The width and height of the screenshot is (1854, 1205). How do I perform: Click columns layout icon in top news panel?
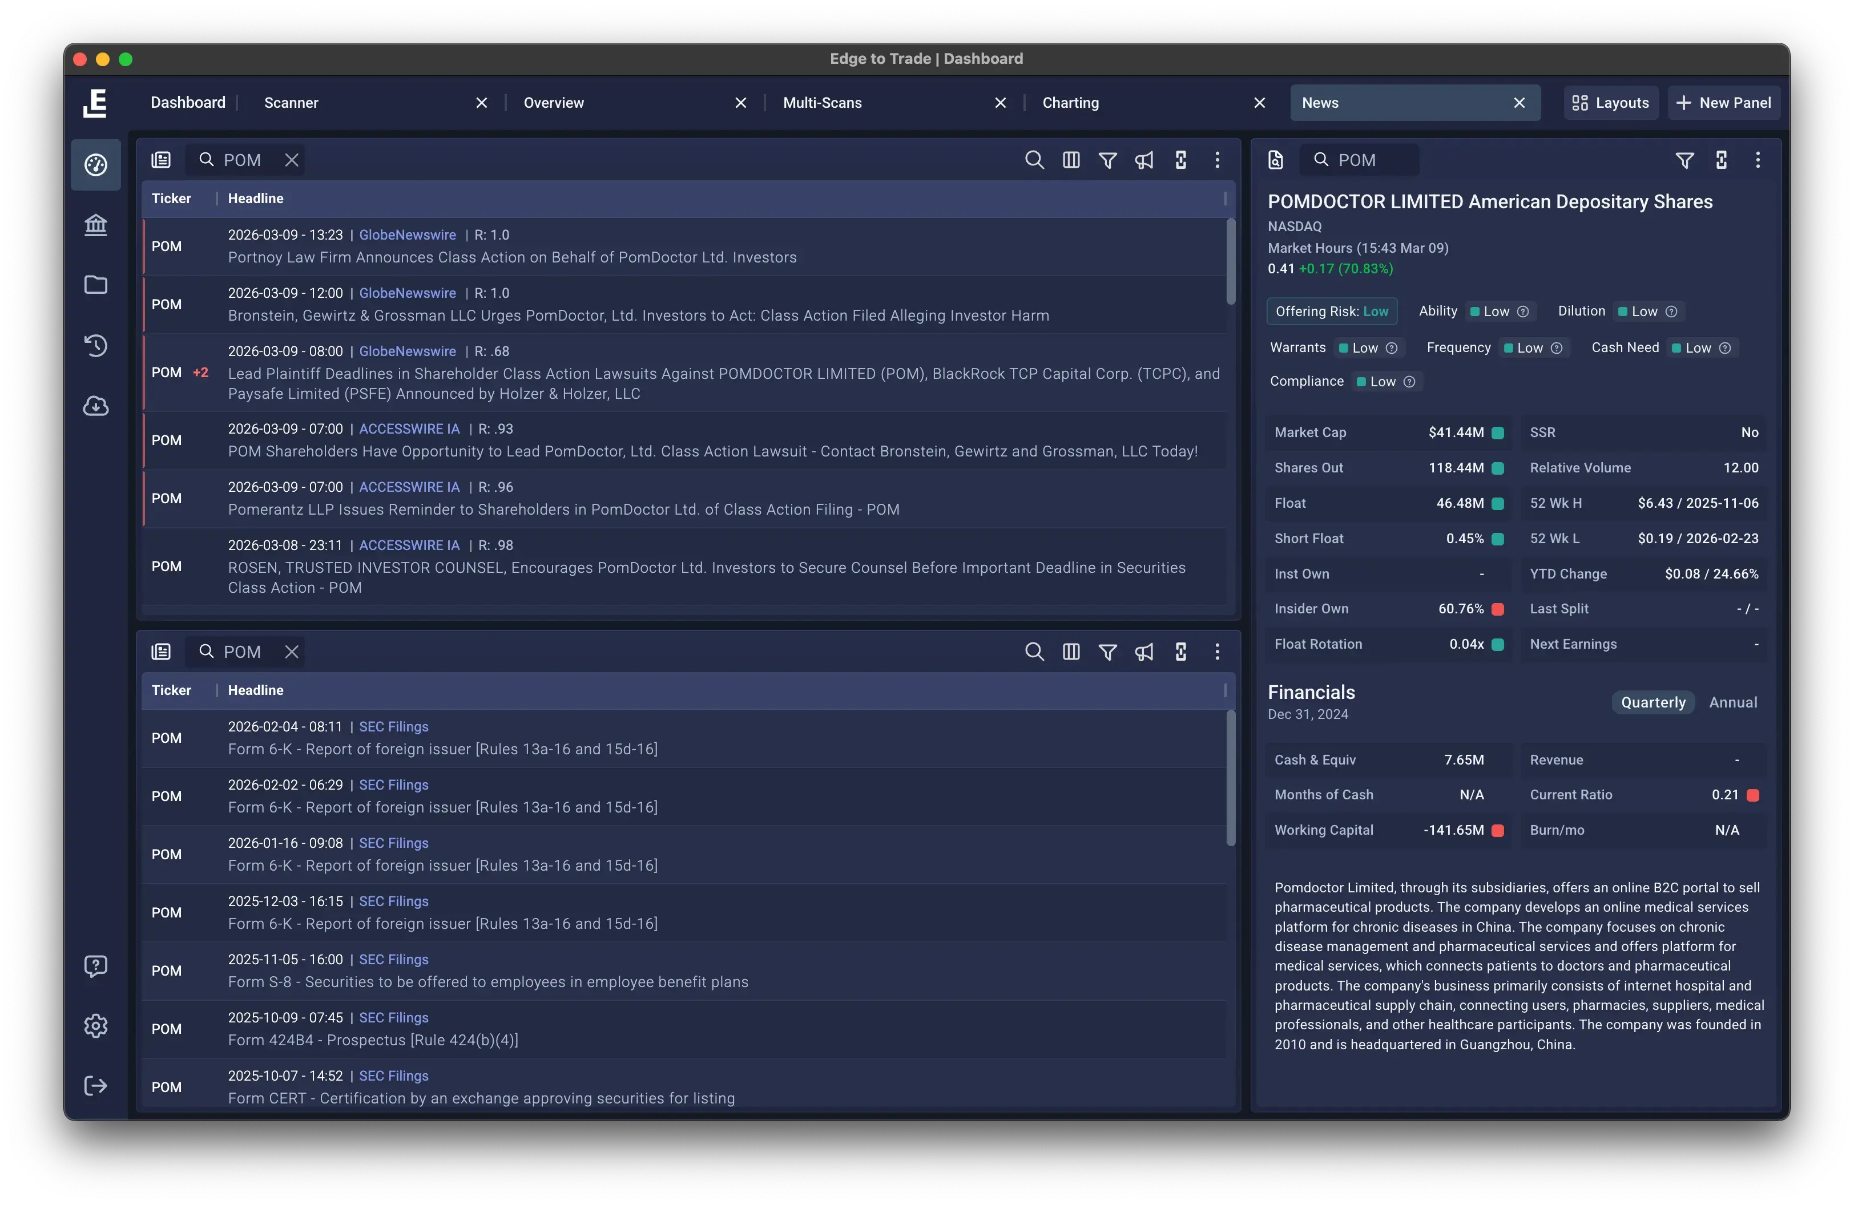pyautogui.click(x=1071, y=160)
